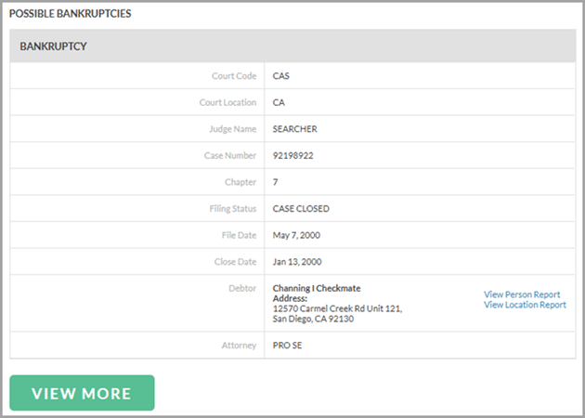Image resolution: width=585 pixels, height=418 pixels.
Task: Click the VIEW MORE button
Action: 82,393
